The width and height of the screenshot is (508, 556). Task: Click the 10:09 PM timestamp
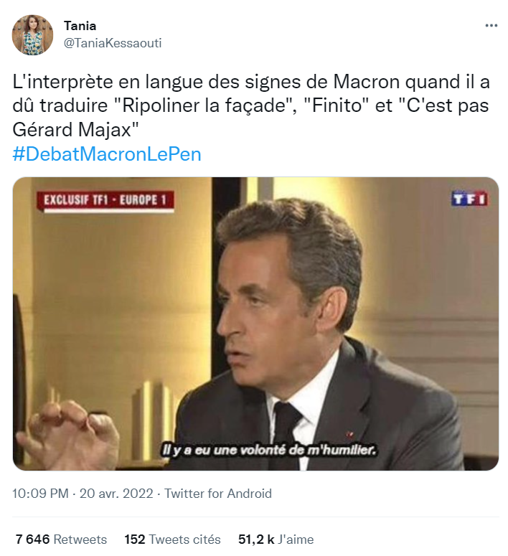[41, 494]
